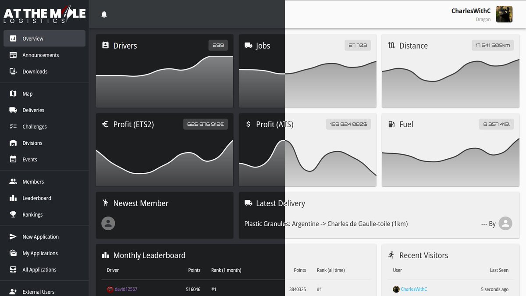The width and height of the screenshot is (526, 296).
Task: Click the Overview chart icon
Action: click(13, 39)
